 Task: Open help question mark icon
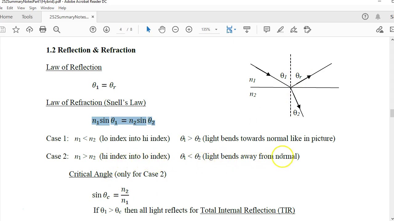pos(365,17)
